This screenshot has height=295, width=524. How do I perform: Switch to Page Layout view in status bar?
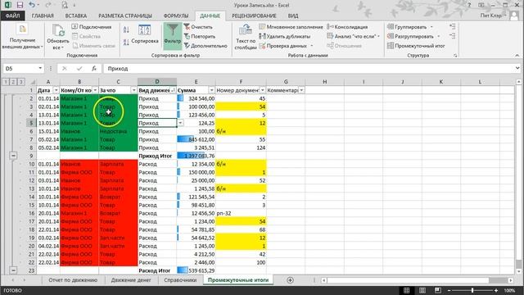(x=422, y=290)
